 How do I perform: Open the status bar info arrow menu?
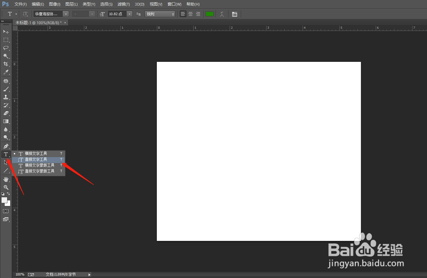[x=90, y=275]
